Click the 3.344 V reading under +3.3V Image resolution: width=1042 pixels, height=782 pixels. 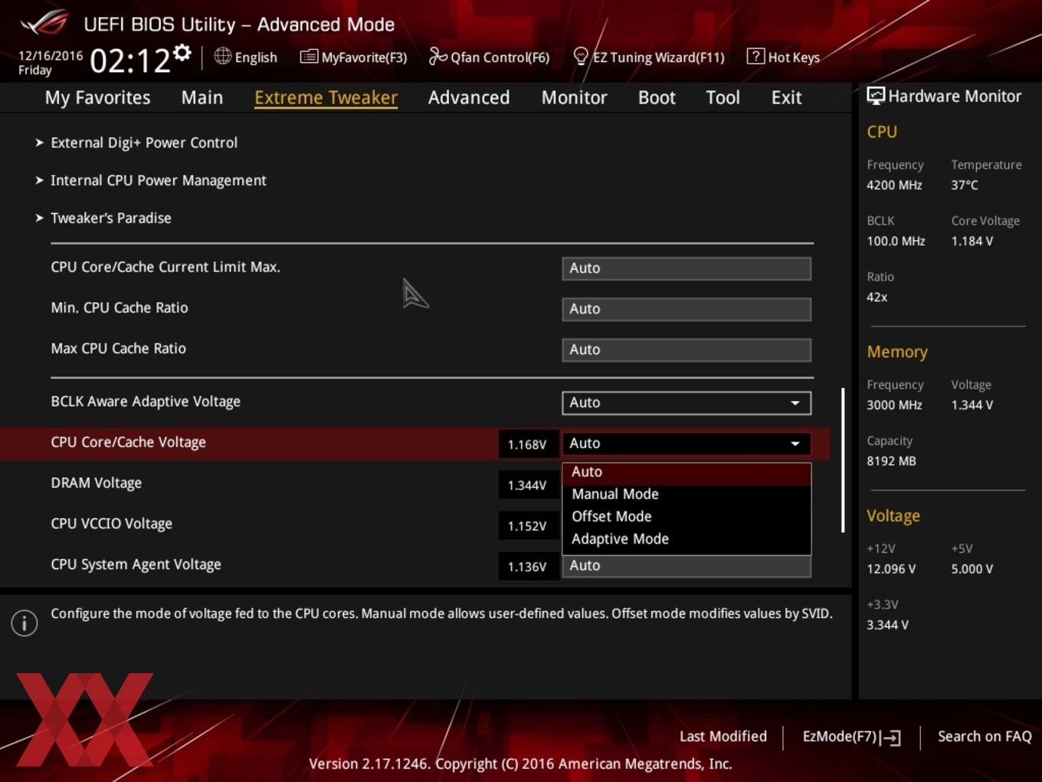(887, 625)
